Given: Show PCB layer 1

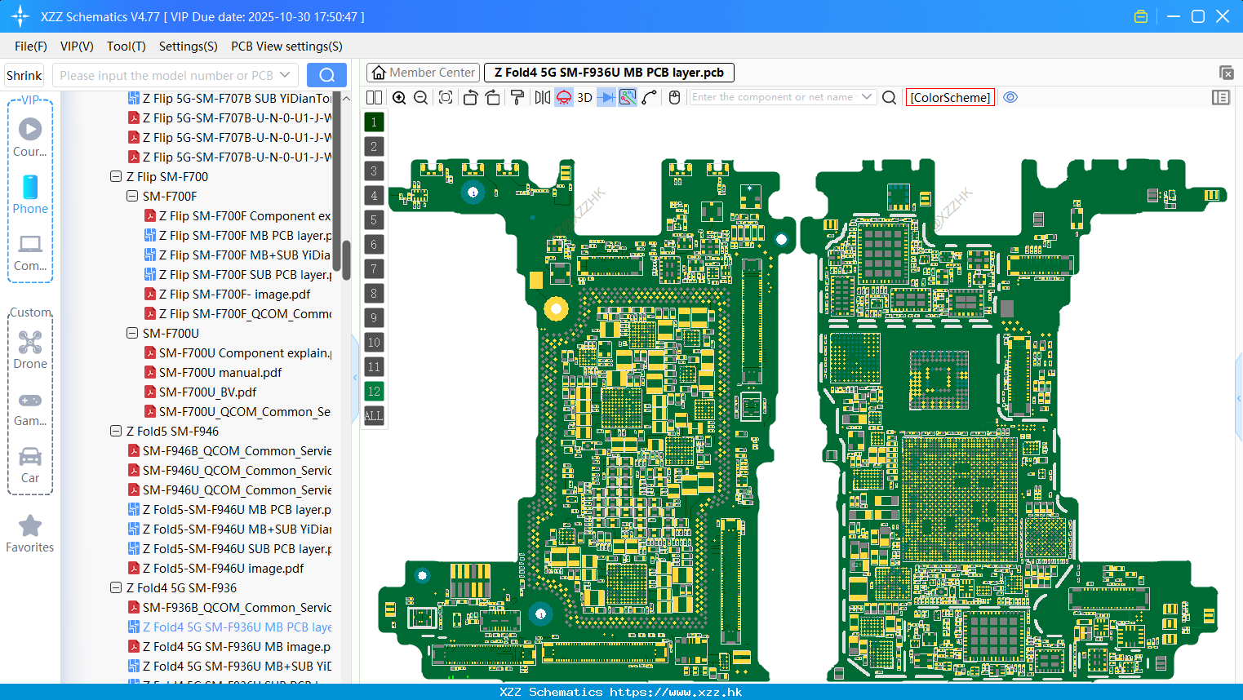Looking at the screenshot, I should pos(374,122).
